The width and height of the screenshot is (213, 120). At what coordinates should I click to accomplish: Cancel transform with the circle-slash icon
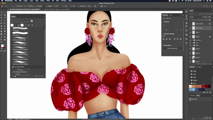click(102, 6)
